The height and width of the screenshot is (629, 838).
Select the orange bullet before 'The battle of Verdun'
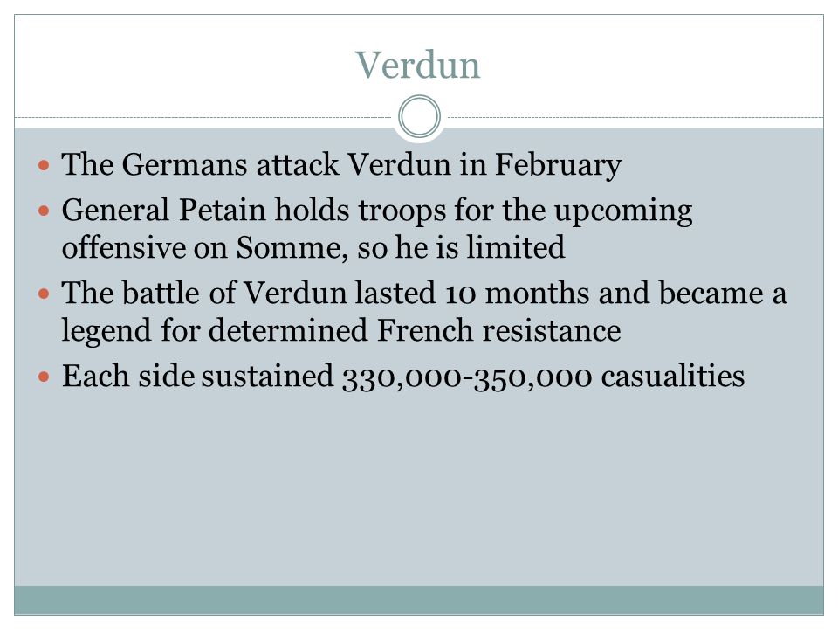pos(44,294)
